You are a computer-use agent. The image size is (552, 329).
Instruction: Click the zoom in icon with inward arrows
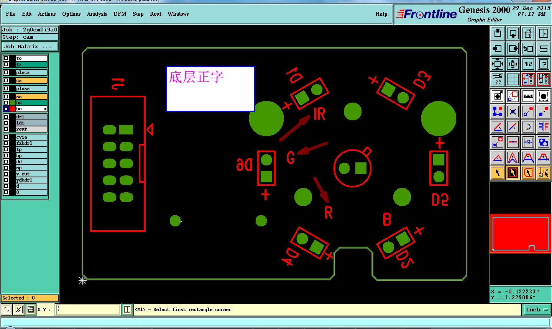[x=513, y=64]
